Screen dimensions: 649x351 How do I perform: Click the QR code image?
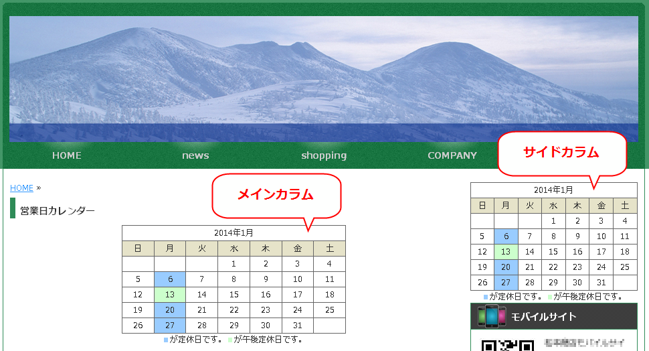[507, 345]
